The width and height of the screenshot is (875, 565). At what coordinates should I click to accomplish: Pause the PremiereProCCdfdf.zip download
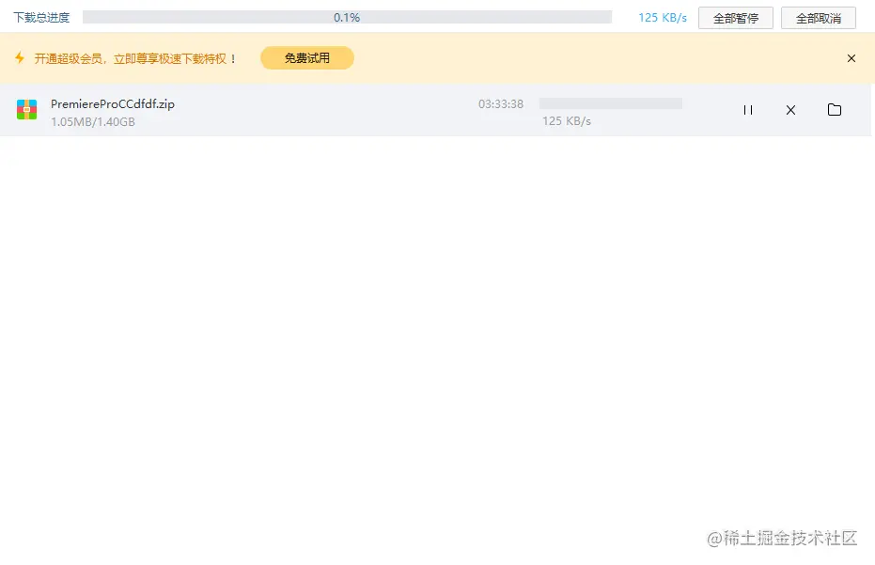pos(748,110)
